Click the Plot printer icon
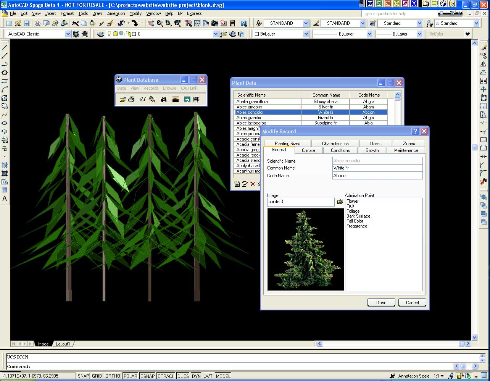This screenshot has height=381, width=490. pyautogui.click(x=38, y=23)
